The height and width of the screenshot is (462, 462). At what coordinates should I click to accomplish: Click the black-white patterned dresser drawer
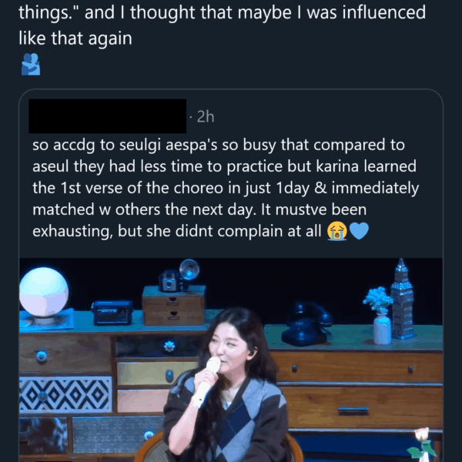(65, 394)
